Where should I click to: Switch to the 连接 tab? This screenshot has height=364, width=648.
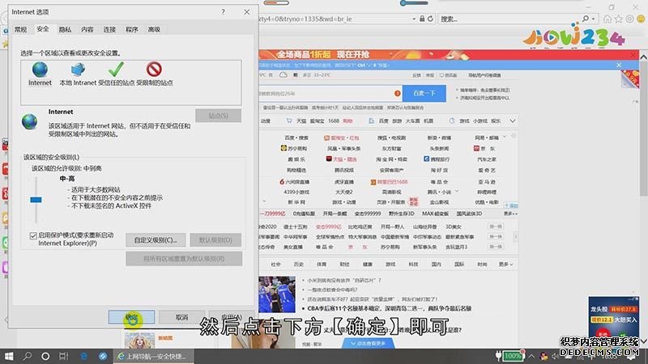[x=109, y=29]
